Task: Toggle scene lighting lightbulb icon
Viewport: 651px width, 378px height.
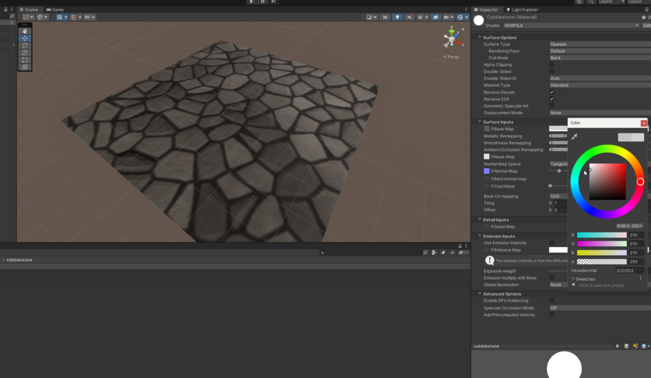Action: pos(398,17)
